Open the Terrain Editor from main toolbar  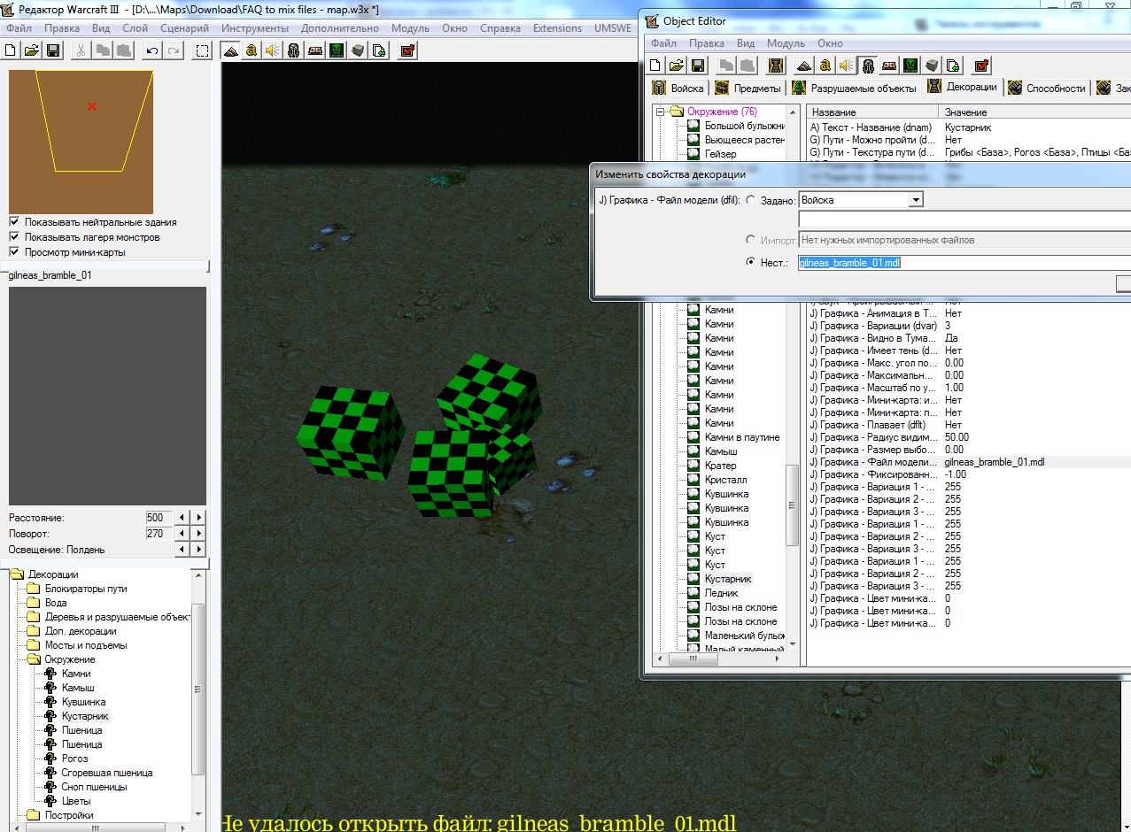click(230, 50)
